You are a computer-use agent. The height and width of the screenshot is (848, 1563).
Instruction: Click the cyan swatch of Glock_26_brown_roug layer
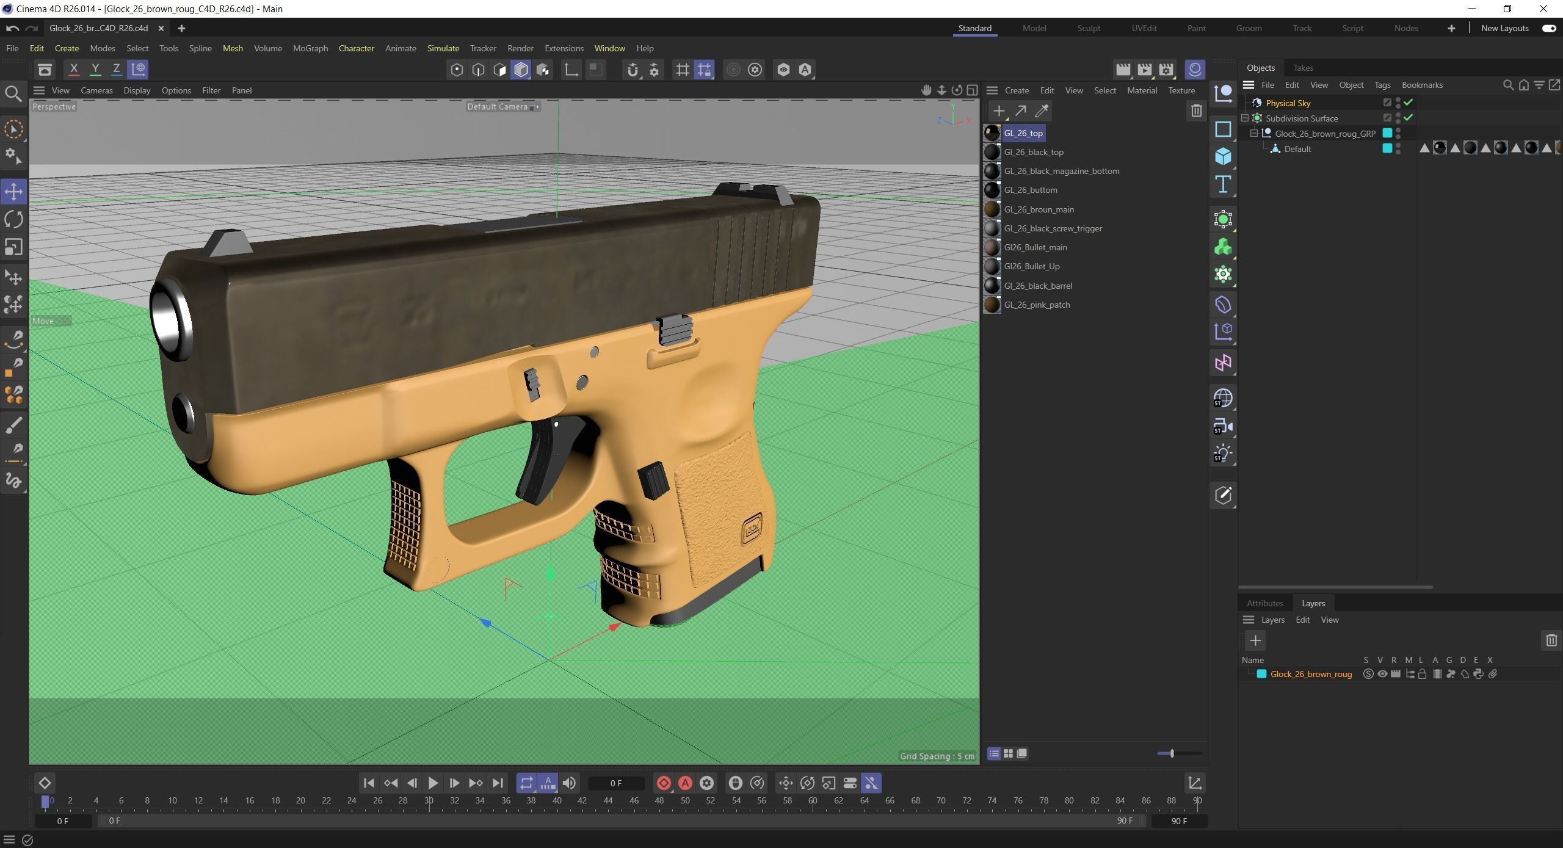point(1261,674)
